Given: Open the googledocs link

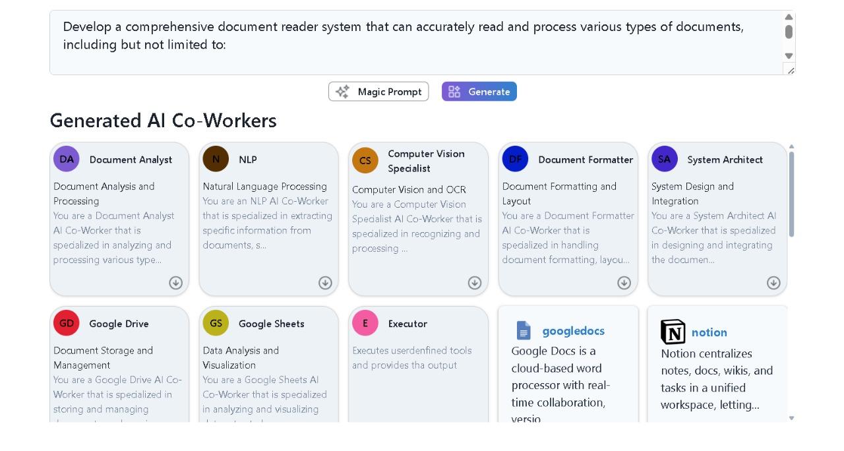Looking at the screenshot, I should pos(573,331).
